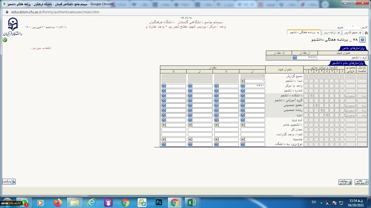Open Photoshop from the taskbar
The width and height of the screenshot is (371, 208).
pos(158,202)
